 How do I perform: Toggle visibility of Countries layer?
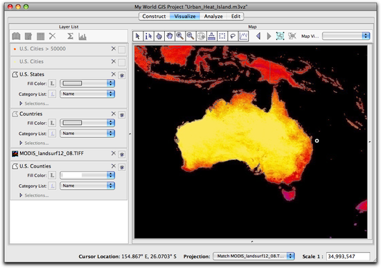pyautogui.click(x=122, y=115)
